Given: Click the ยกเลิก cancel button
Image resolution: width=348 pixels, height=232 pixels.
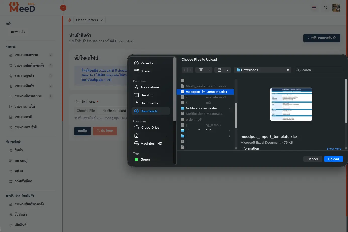Looking at the screenshot, I should [x=82, y=131].
